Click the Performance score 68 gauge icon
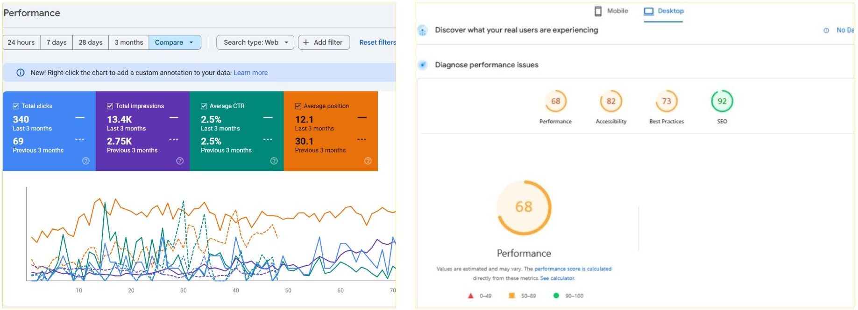This screenshot has width=858, height=310. [x=555, y=101]
